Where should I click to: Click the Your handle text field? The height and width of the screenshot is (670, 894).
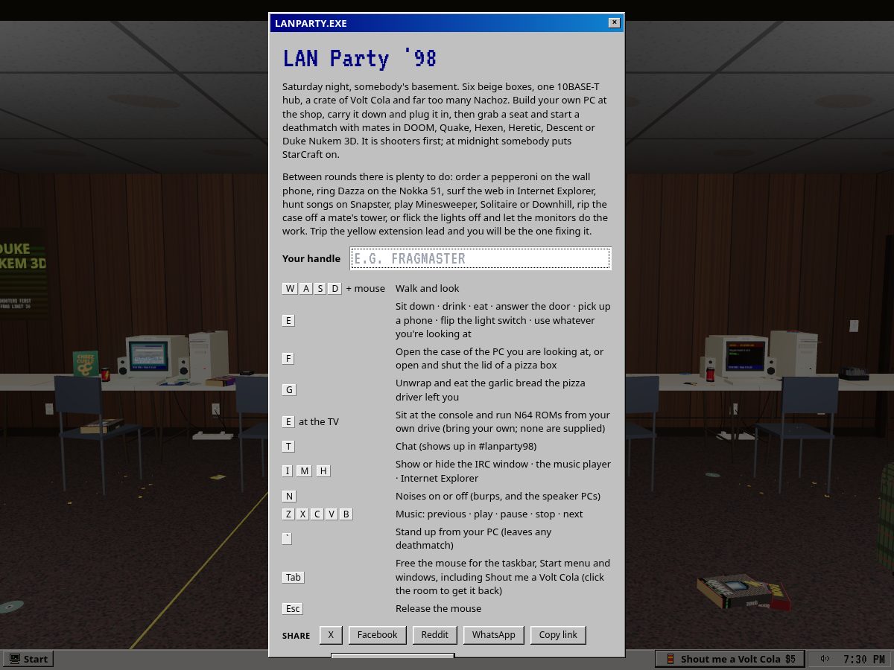(x=481, y=258)
